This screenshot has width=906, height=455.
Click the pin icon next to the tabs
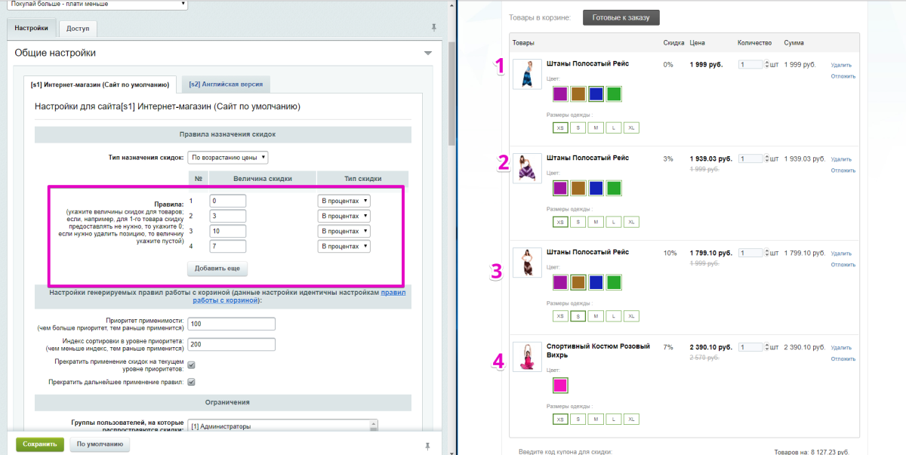click(x=433, y=27)
